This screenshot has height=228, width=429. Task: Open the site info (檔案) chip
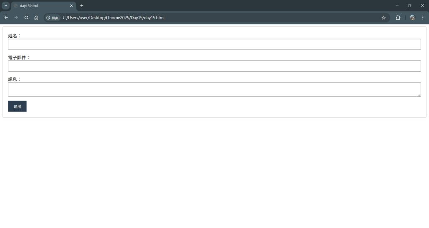[52, 18]
